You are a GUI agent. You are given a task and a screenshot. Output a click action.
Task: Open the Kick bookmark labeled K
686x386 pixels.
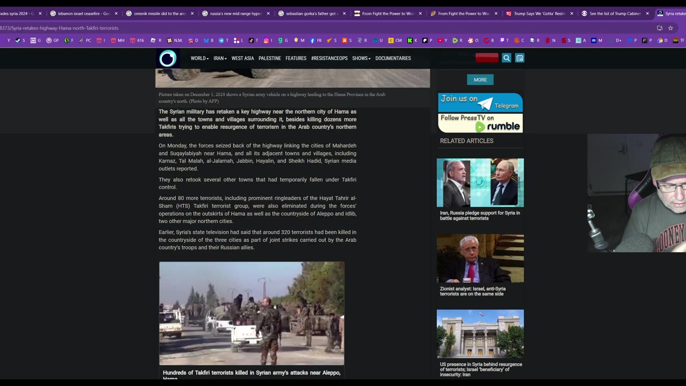412,40
